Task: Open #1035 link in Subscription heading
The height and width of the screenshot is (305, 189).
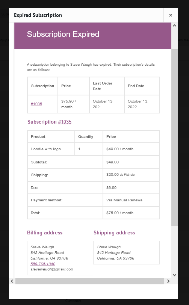Action: point(65,122)
